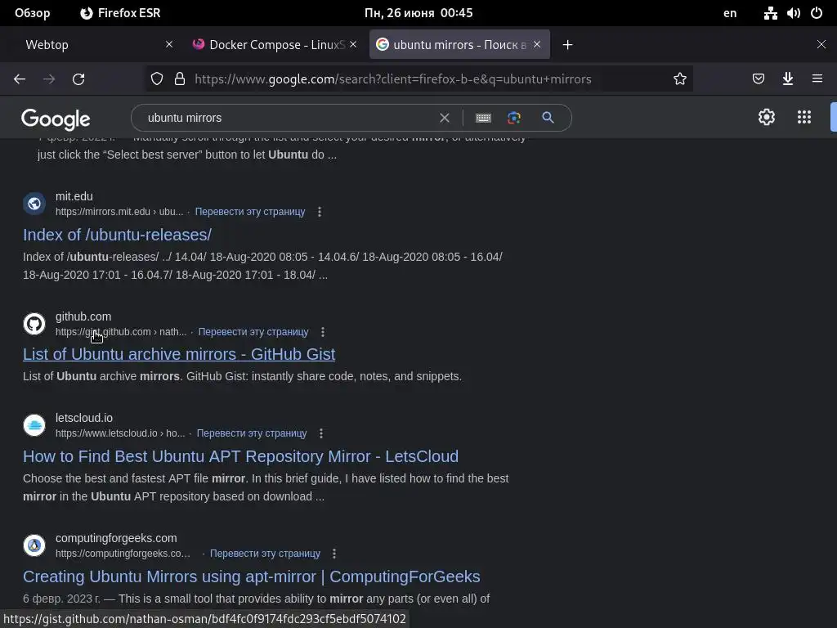837x628 pixels.
Task: Submit search with magnifier icon
Action: [x=548, y=118]
